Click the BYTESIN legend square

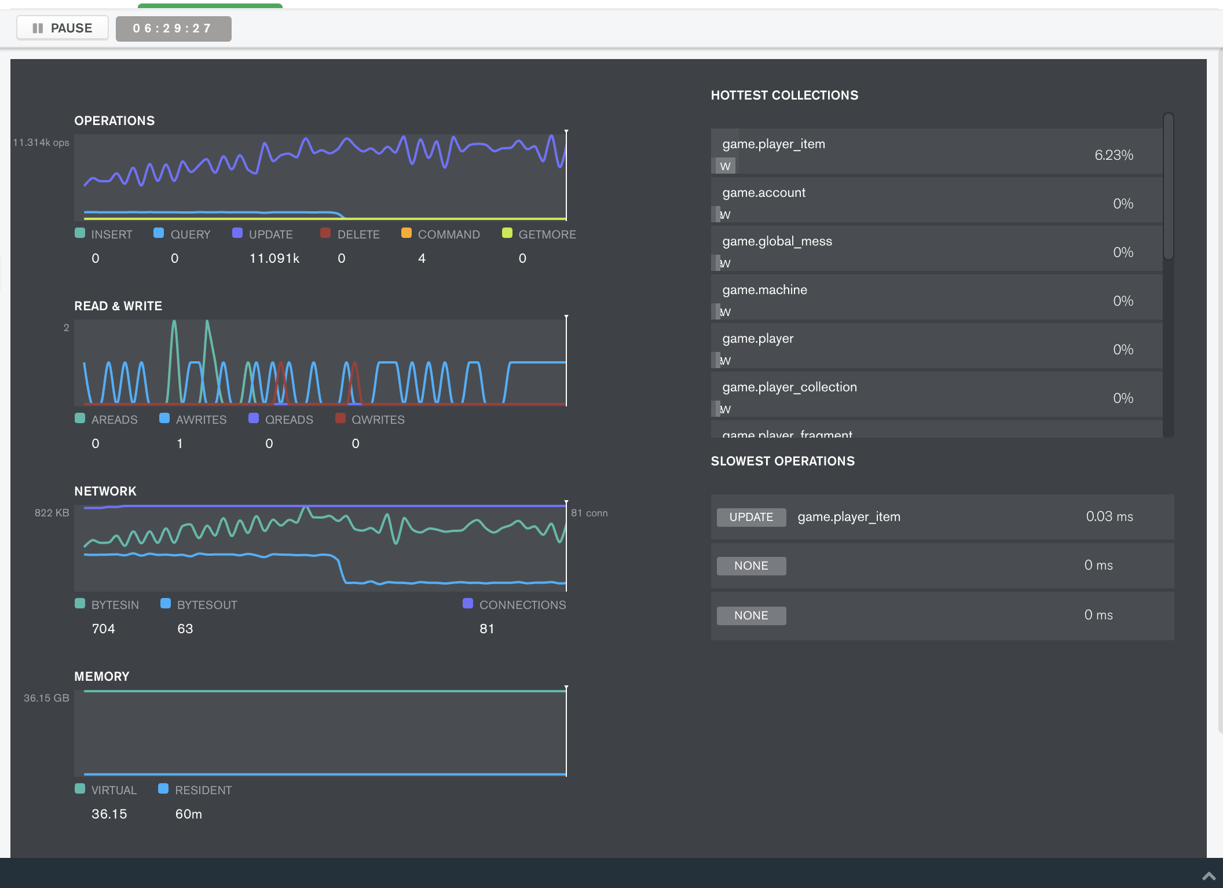(x=80, y=604)
